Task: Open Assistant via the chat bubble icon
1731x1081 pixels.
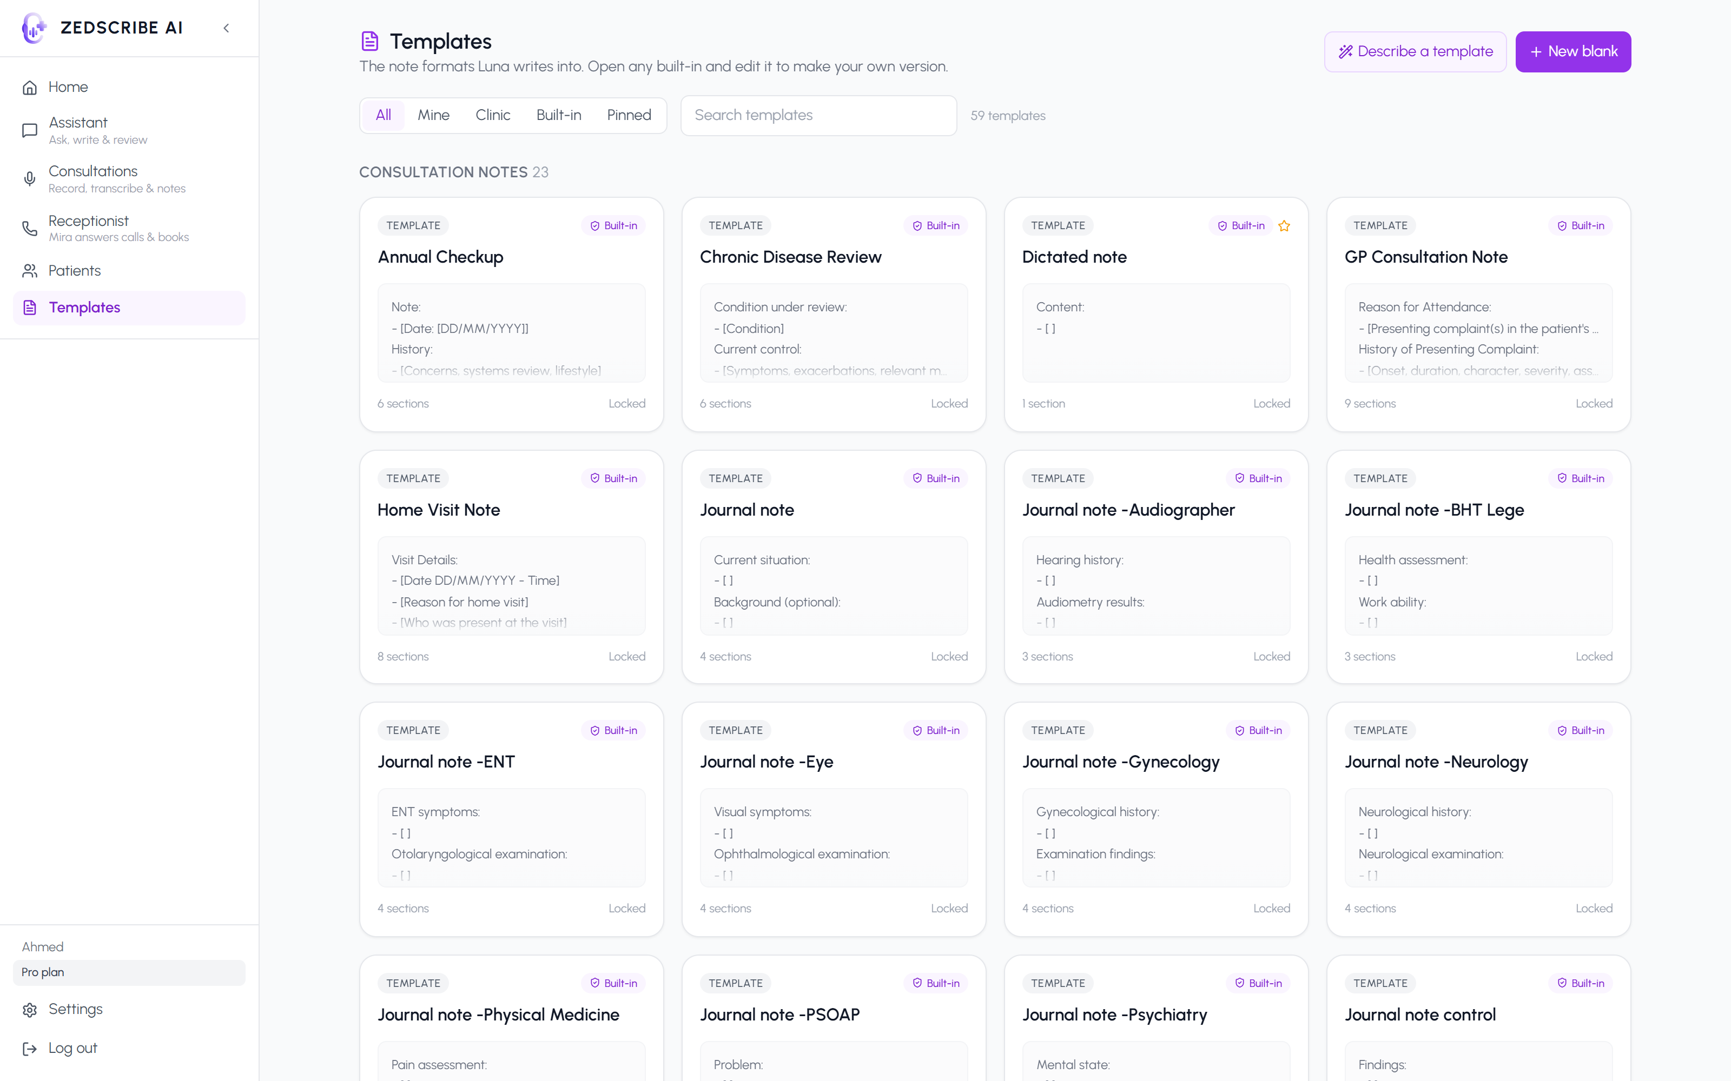Action: [29, 130]
